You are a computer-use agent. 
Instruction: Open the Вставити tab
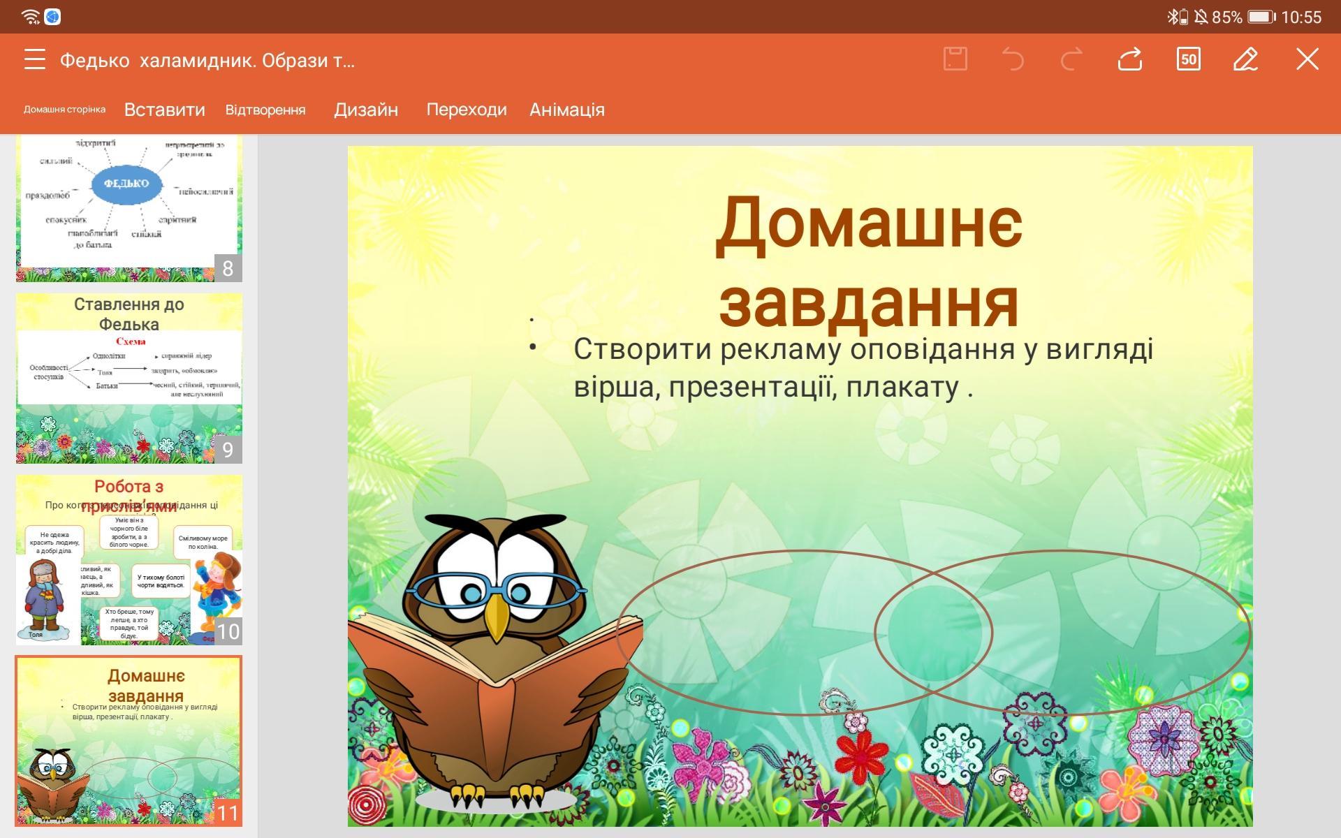[x=165, y=110]
